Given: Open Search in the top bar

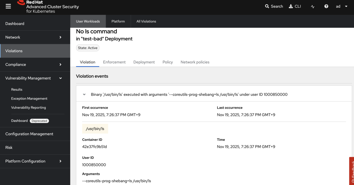Looking at the screenshot, I should [x=274, y=6].
